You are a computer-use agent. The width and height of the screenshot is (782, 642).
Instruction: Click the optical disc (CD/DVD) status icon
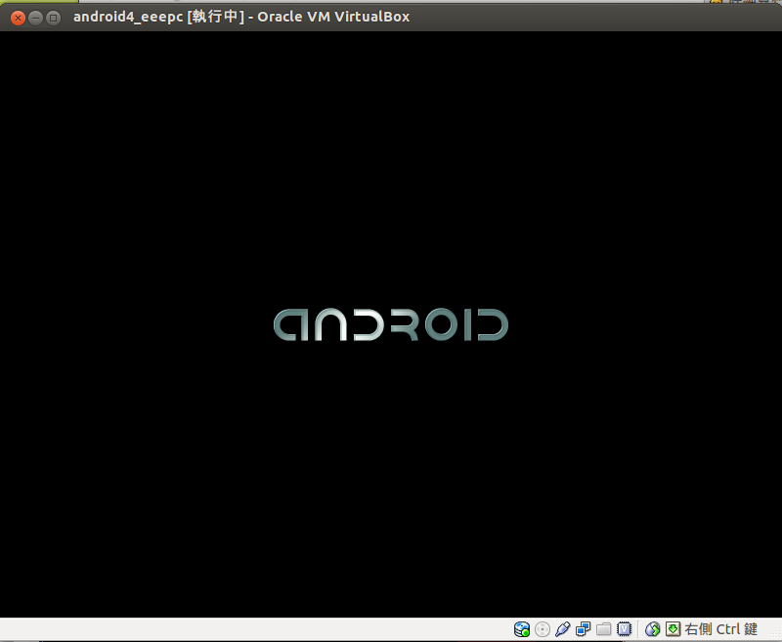point(543,629)
